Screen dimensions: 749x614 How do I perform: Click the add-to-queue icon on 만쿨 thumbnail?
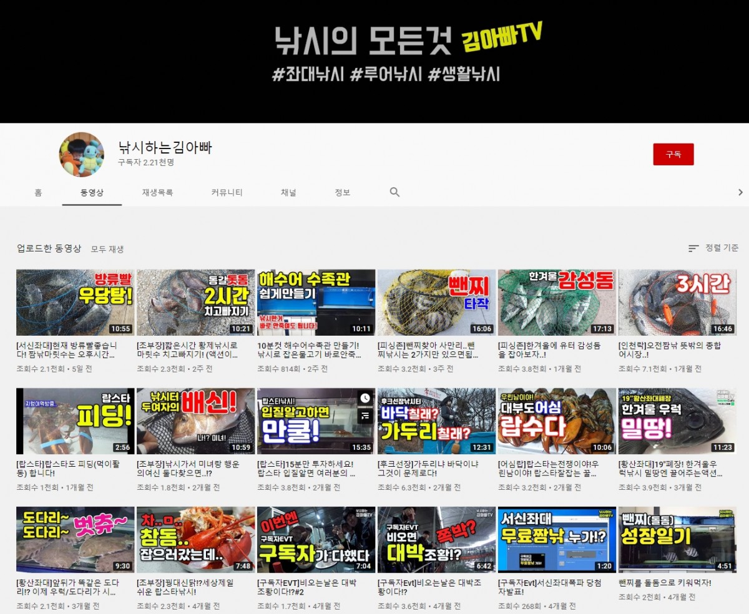click(x=365, y=414)
